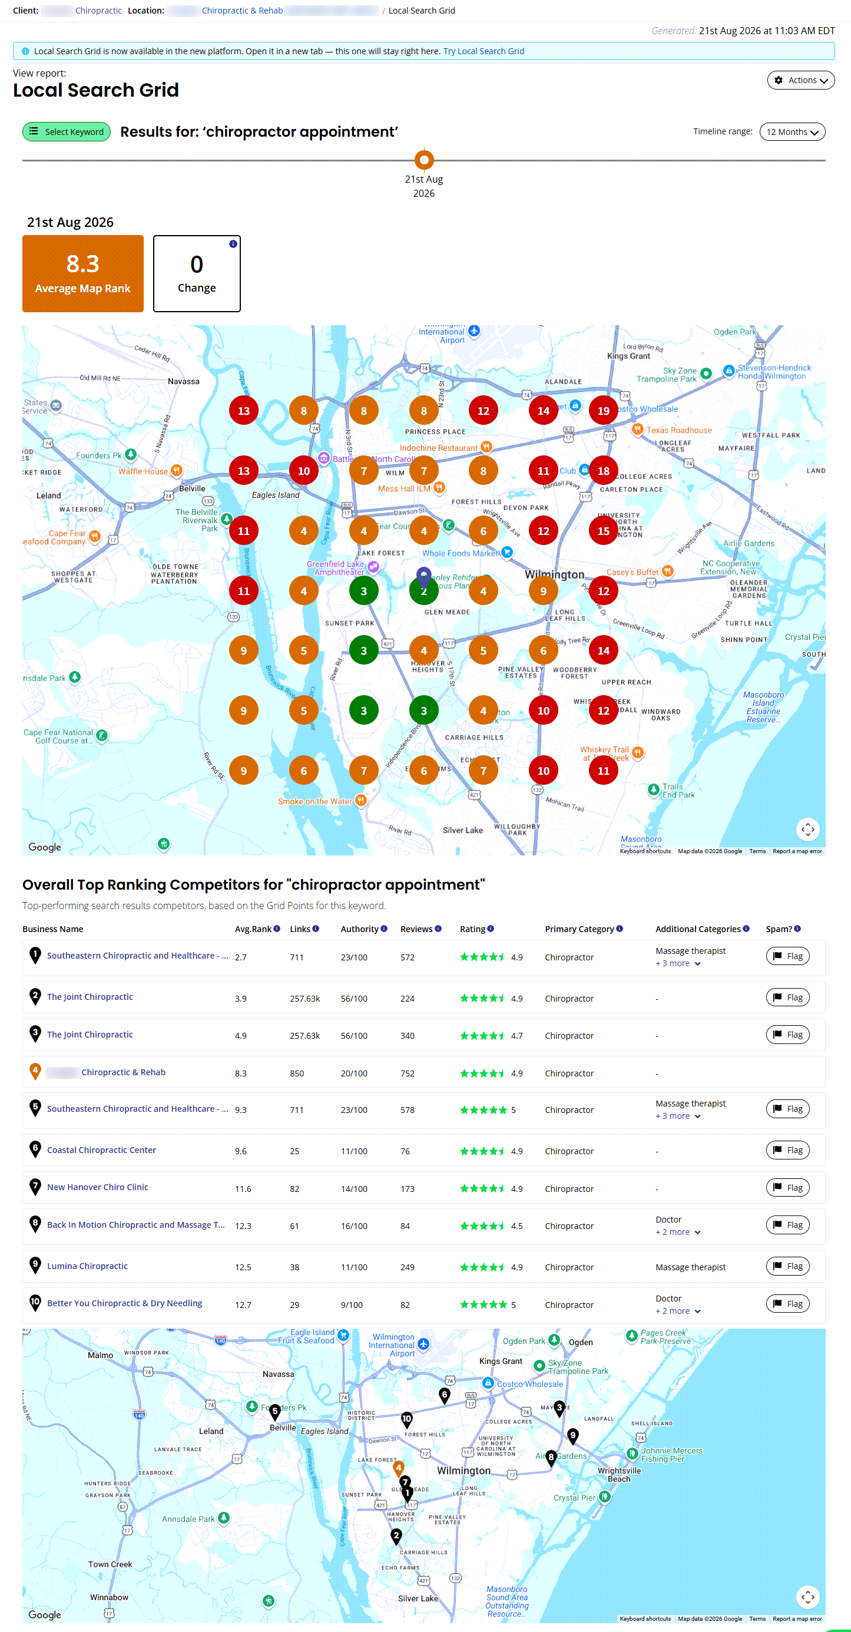
Task: Toggle fullscreen on the competitors map
Action: (x=808, y=1597)
